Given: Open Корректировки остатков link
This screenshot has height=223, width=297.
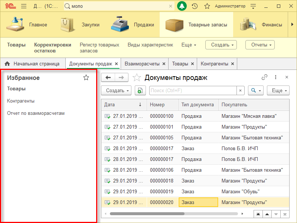Looking at the screenshot, I should pos(53,48).
